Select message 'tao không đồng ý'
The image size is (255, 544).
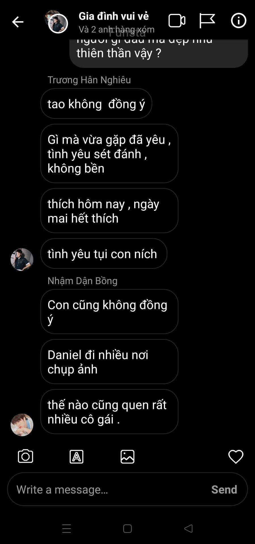96,104
